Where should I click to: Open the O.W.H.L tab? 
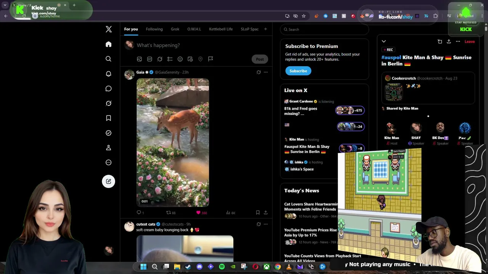[194, 29]
